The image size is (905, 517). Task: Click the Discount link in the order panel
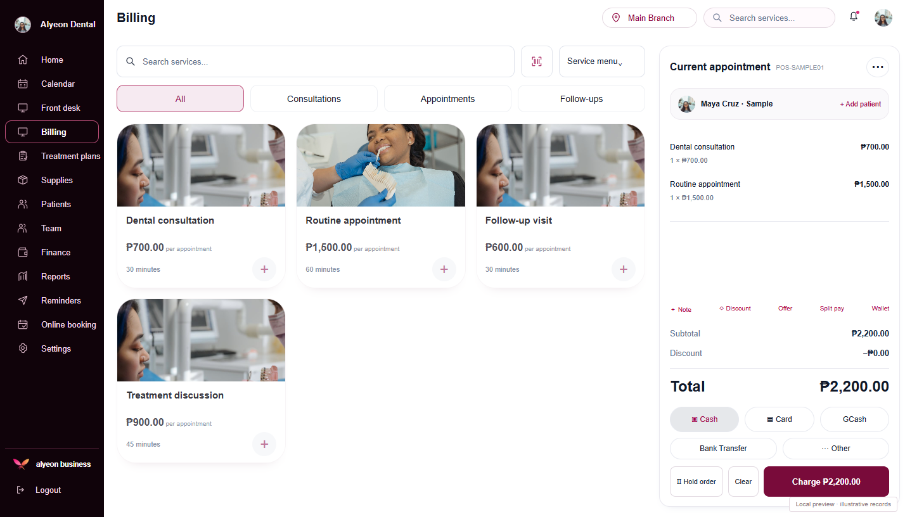coord(735,309)
